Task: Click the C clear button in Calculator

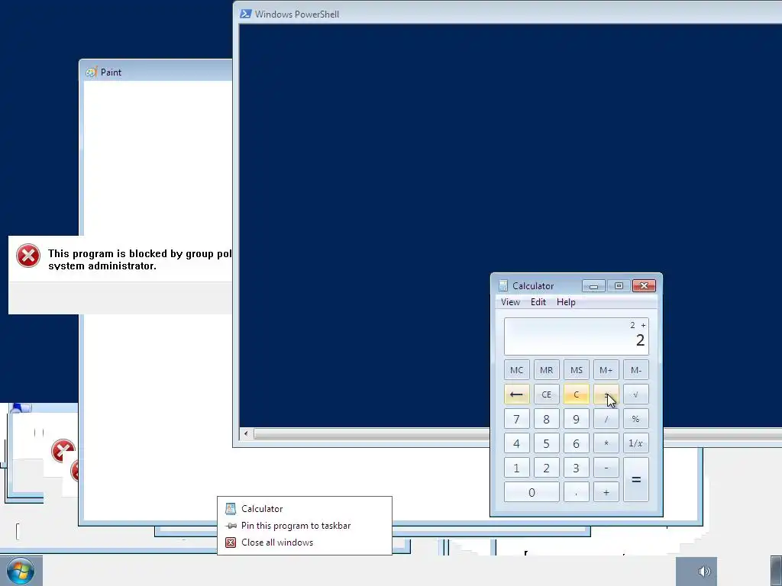Action: tap(577, 394)
